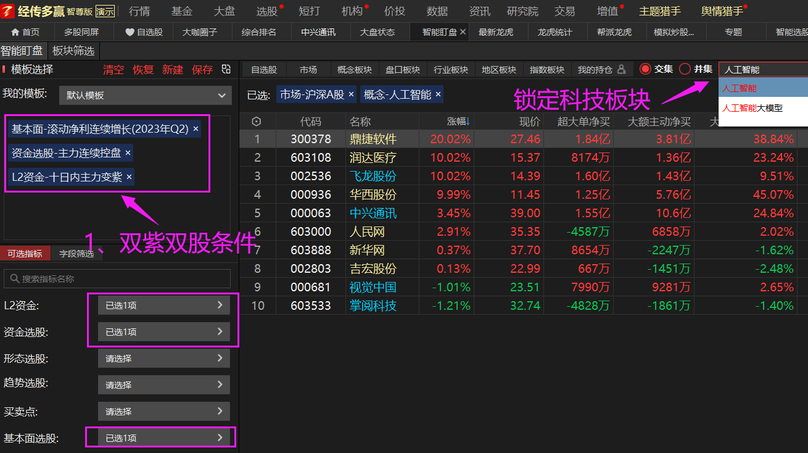Expand the 趋势选股 selection list
Viewport: 808px width, 453px height.
pyautogui.click(x=164, y=384)
